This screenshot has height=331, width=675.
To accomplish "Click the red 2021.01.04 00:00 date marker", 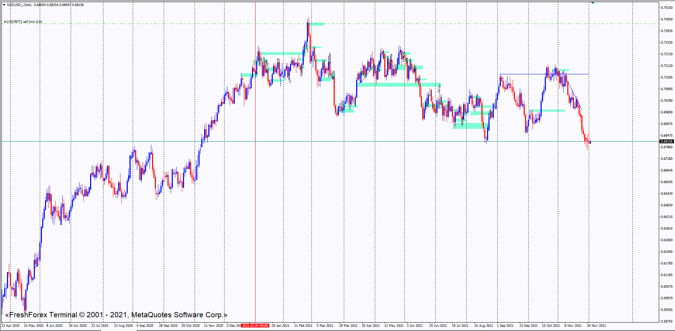I will (x=255, y=326).
